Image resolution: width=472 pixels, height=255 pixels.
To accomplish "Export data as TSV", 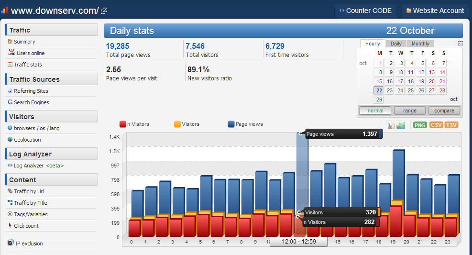I will [451, 125].
